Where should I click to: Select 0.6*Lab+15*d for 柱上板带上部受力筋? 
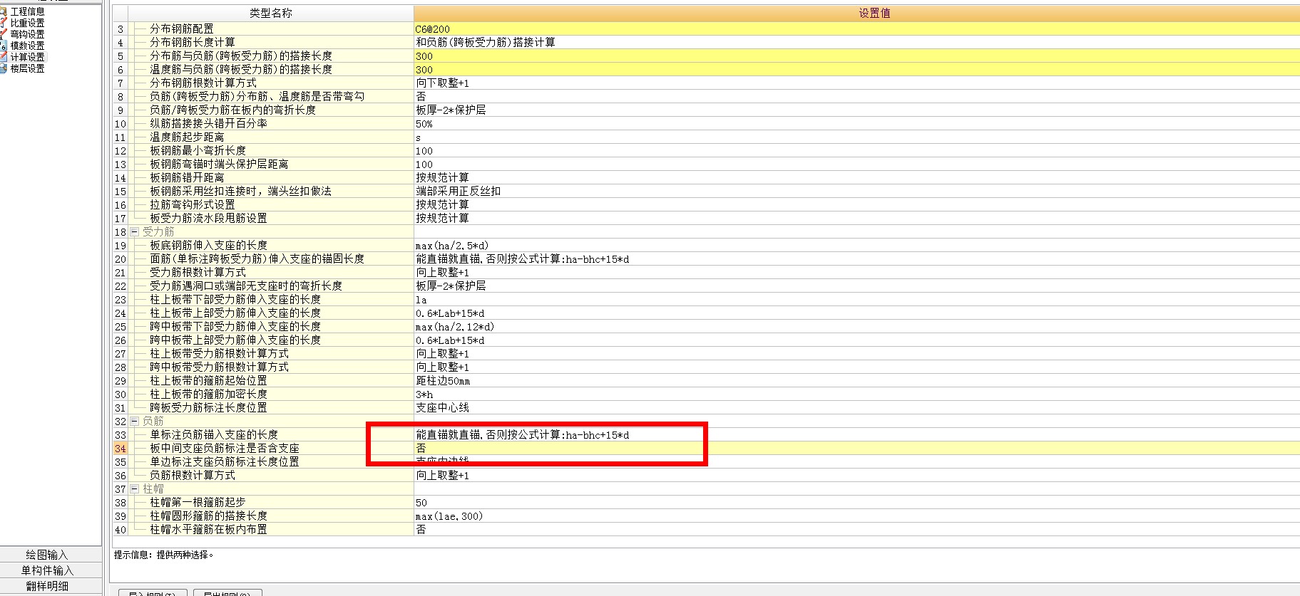(856, 313)
